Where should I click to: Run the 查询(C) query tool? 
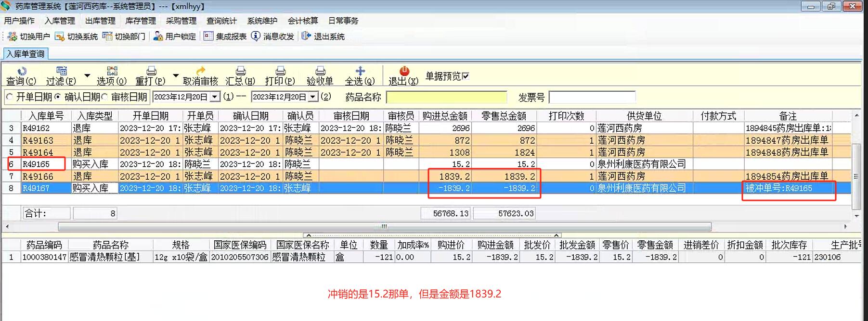click(21, 76)
